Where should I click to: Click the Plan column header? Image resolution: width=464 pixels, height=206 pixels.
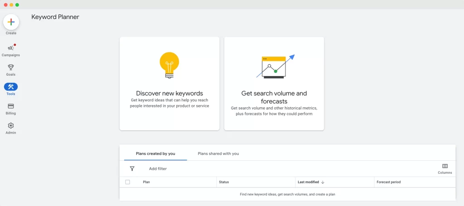click(x=146, y=182)
